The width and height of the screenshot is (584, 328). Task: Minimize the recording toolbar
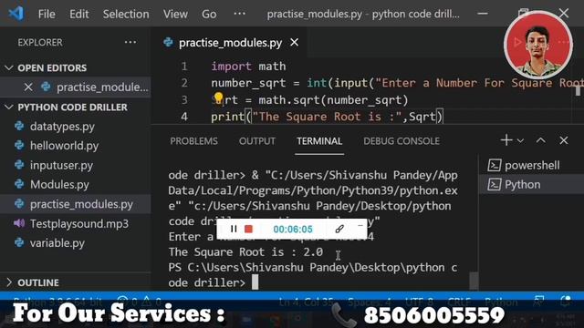pos(360,225)
